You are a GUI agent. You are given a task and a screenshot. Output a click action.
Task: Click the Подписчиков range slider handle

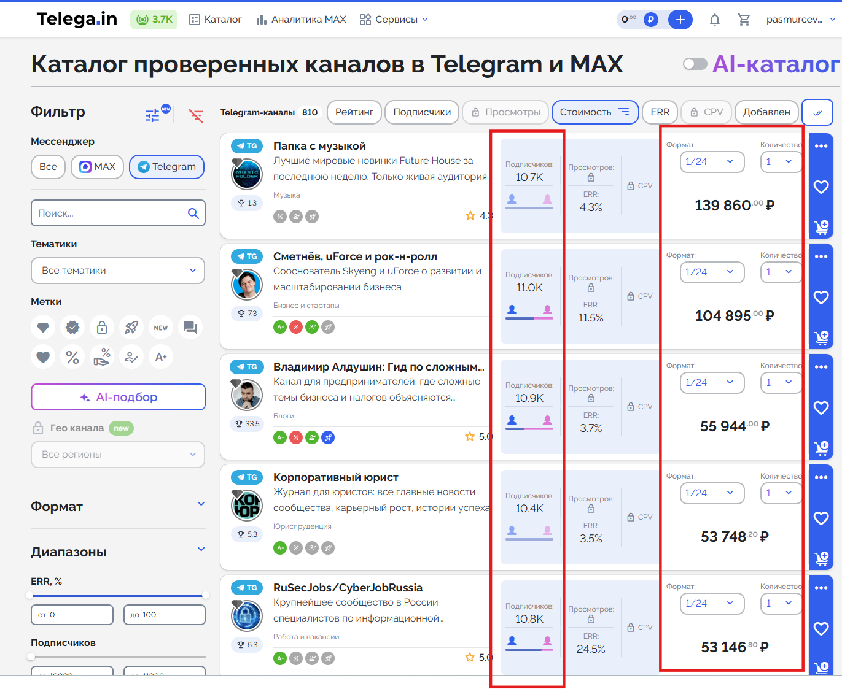[x=31, y=656]
